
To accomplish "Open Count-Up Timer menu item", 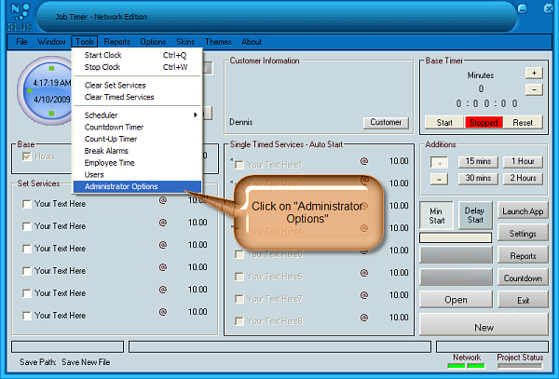I will 138,139.
